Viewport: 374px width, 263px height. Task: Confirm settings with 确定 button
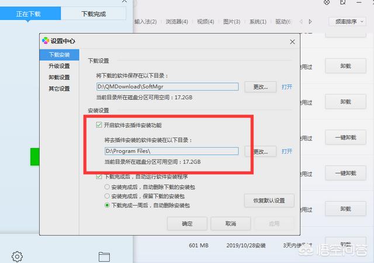[x=187, y=224]
